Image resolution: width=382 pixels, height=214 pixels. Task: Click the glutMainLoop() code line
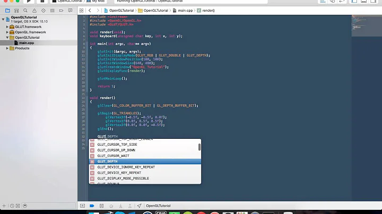(x=112, y=78)
